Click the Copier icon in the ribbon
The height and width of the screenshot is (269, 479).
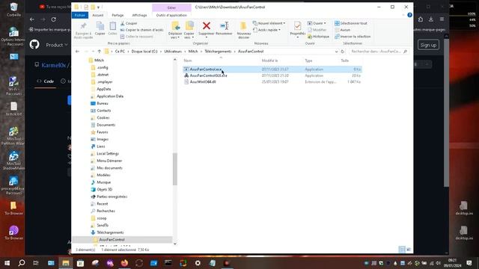click(x=100, y=26)
